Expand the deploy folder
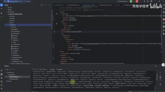The image size is (165, 92). pos(9,18)
